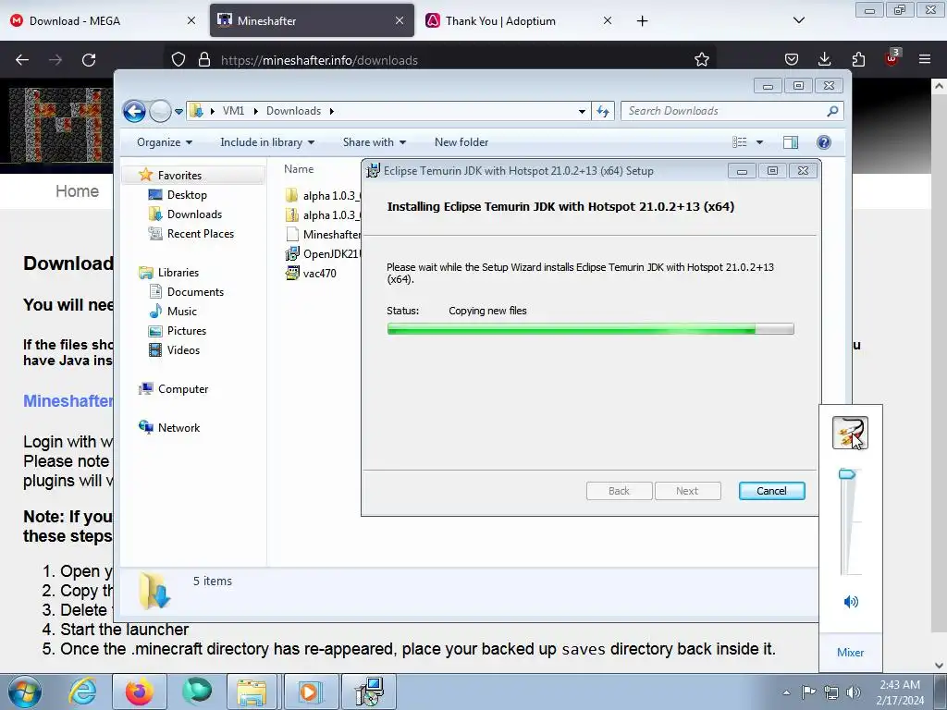Screen dimensions: 947x710
Task: Open the Firefox hamburger menu
Action: click(925, 59)
